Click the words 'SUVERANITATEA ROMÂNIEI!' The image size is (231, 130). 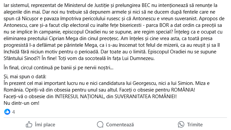[x=145, y=97]
